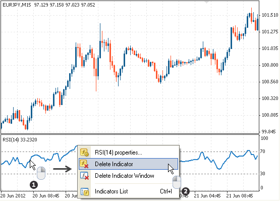Click the 21 Jun 08:45 time label
280x201 pixels.
point(240,196)
